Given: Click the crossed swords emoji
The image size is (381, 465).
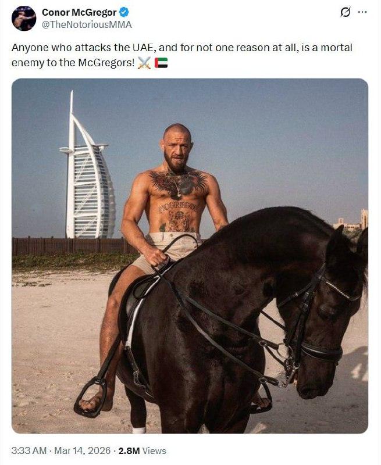Looking at the screenshot, I should click(144, 63).
